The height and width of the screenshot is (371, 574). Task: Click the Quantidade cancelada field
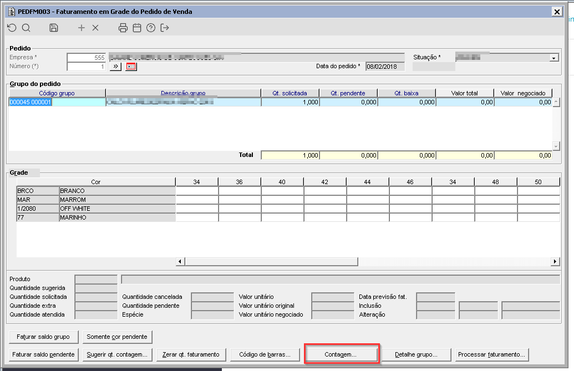point(213,297)
